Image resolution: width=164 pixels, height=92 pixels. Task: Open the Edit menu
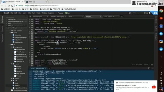click(16, 13)
